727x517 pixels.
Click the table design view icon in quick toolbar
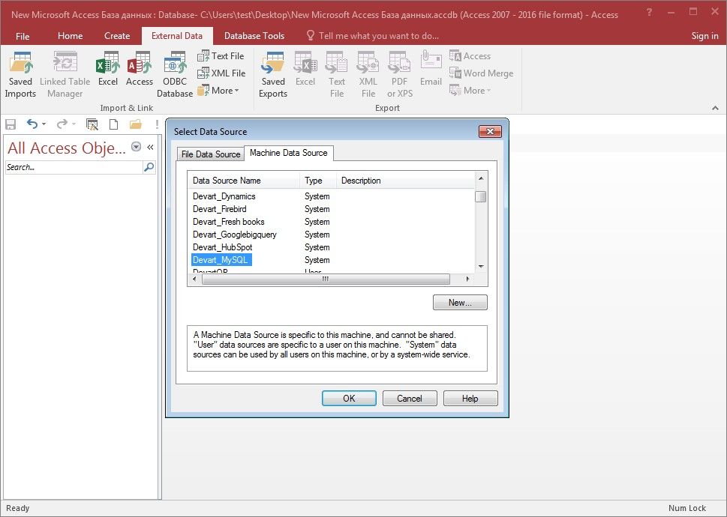[92, 124]
